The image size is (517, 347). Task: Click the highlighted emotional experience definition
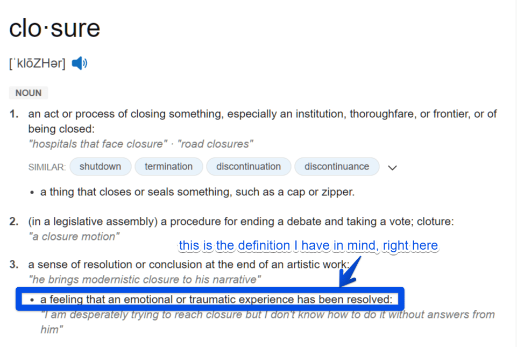[216, 299]
